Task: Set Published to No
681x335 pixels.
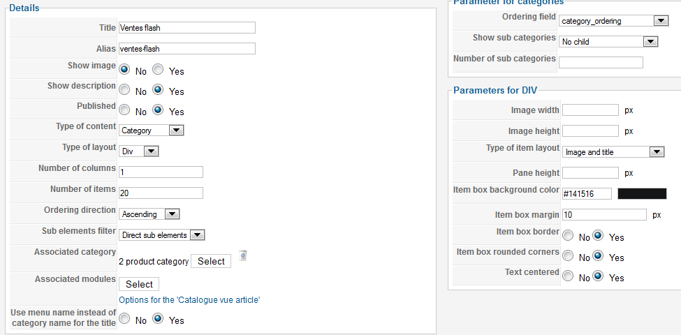Action: pos(124,110)
